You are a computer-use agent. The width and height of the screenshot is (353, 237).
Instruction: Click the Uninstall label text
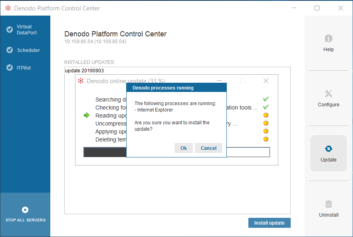(329, 215)
